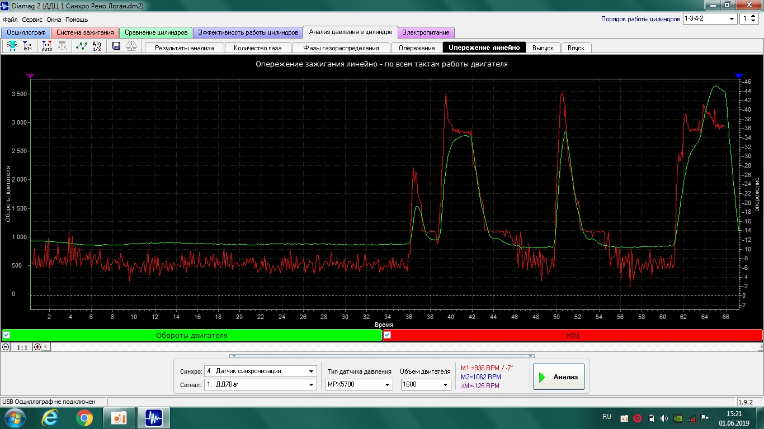Click the RU language indicator
This screenshot has width=764, height=429.
pos(607,417)
